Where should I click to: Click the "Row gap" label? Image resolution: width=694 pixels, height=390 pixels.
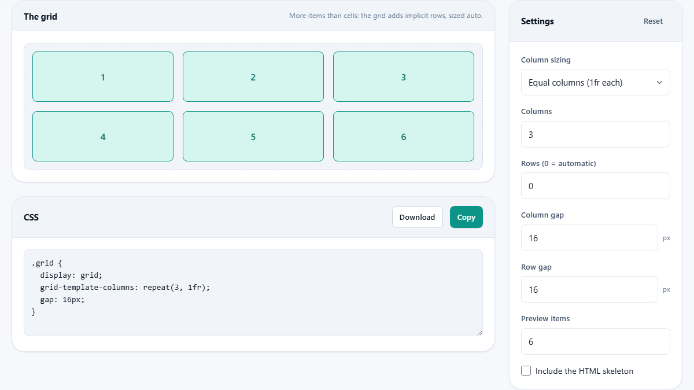coord(536,267)
